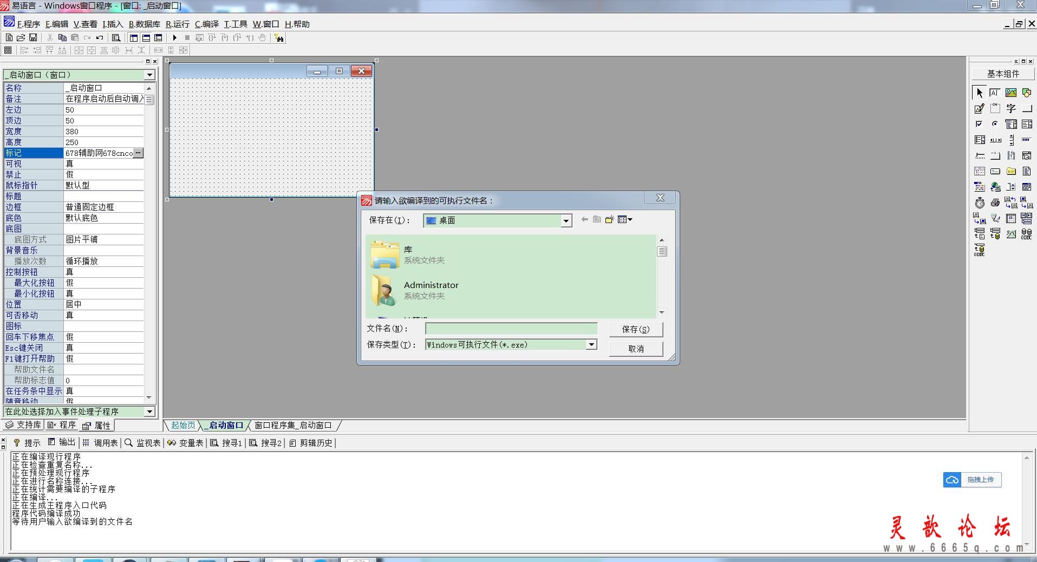This screenshot has height=562, width=1037.
Task: Select the hyperlink globe component icon
Action: (995, 187)
